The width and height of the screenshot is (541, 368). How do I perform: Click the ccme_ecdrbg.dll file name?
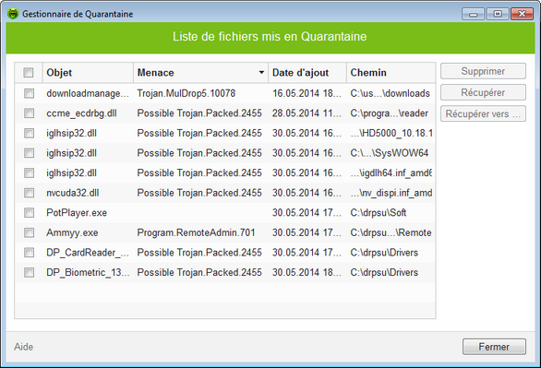pyautogui.click(x=81, y=113)
